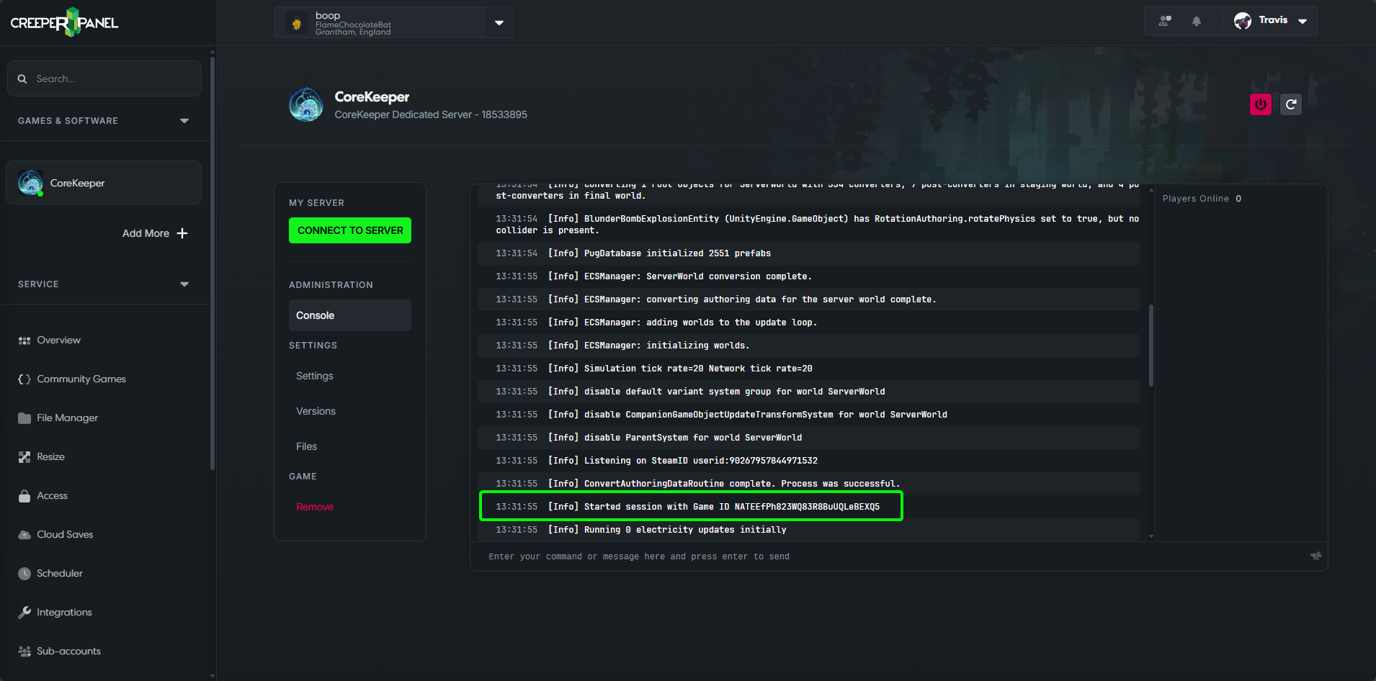Click the Access lock icon

point(24,496)
